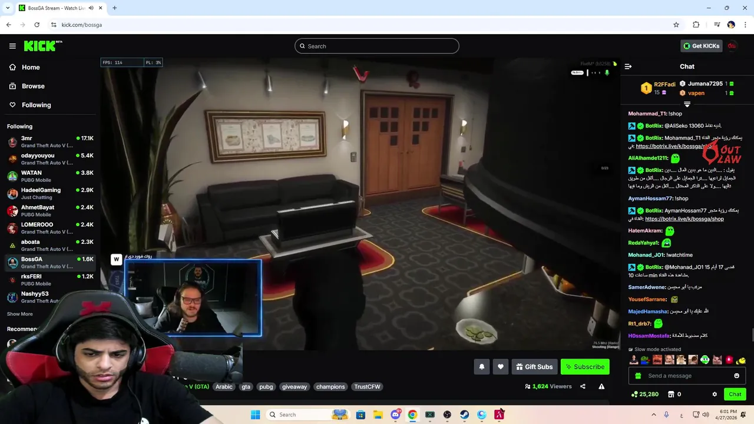Open Following in sidebar

pyautogui.click(x=36, y=105)
